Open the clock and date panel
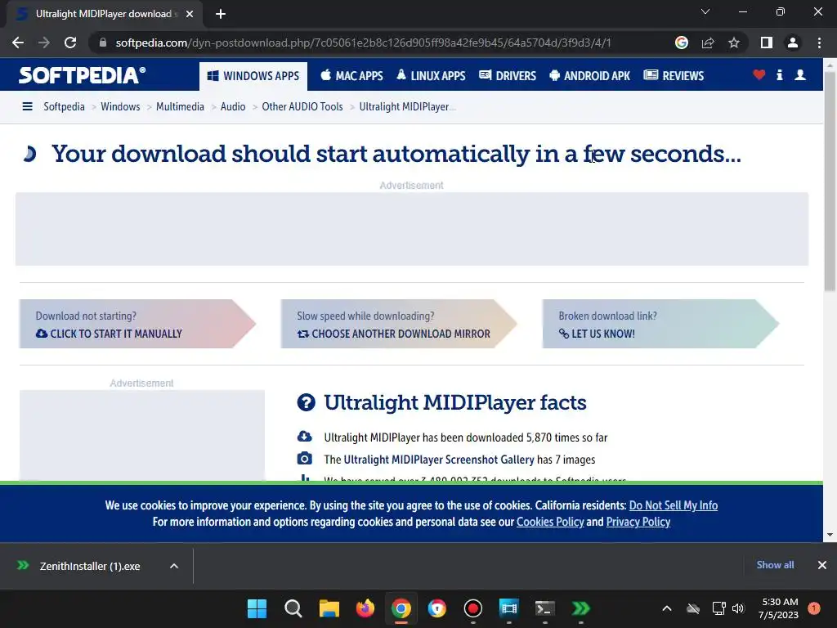 779,608
